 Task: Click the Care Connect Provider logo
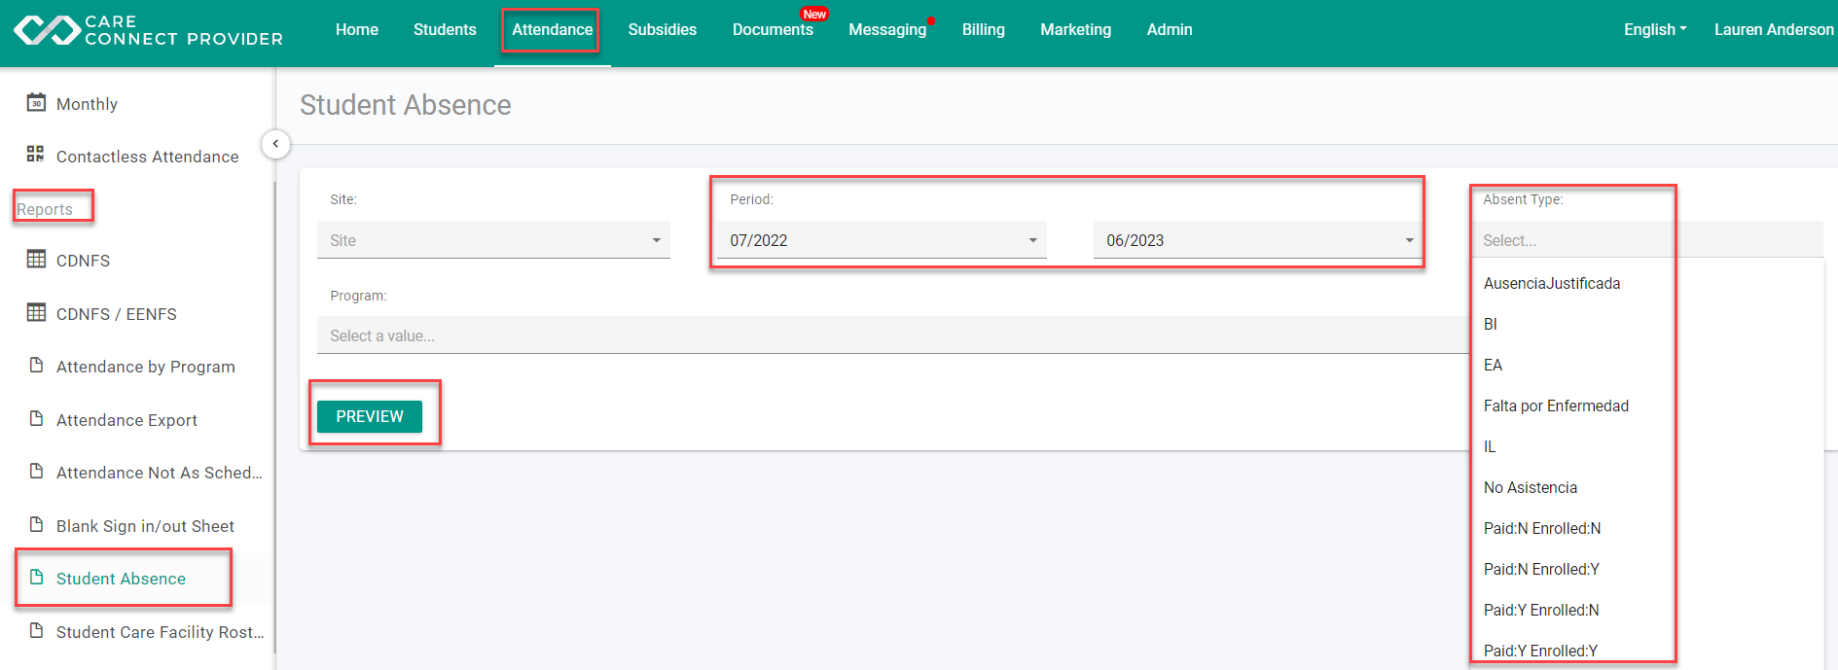[148, 30]
